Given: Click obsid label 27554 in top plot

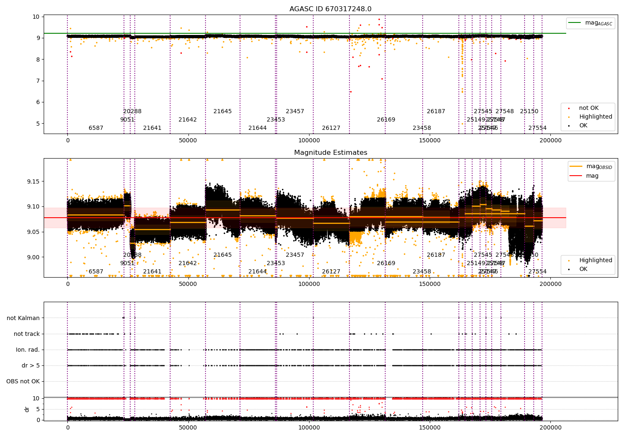Looking at the screenshot, I should [x=537, y=128].
